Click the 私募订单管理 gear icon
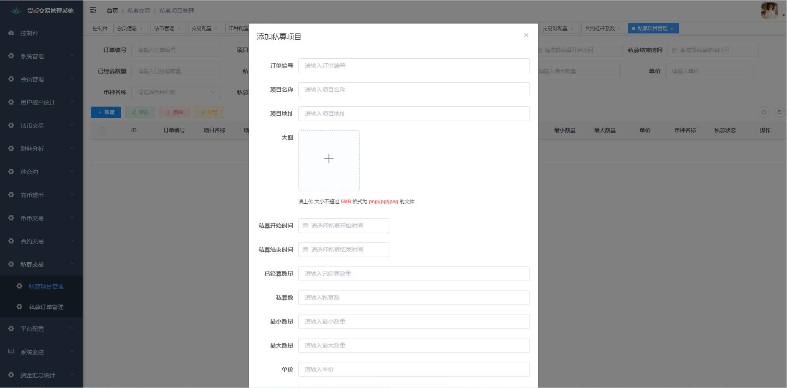Viewport: 787px width, 388px height. 19,307
